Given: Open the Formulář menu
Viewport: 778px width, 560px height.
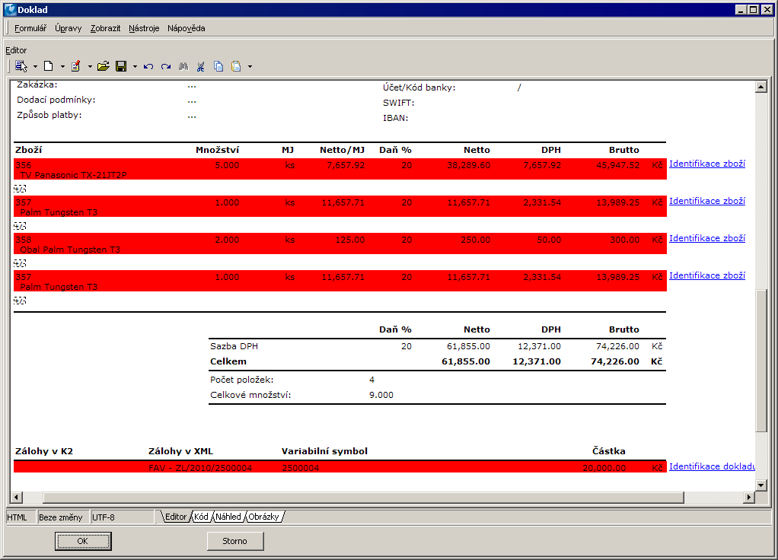Looking at the screenshot, I should click(30, 28).
